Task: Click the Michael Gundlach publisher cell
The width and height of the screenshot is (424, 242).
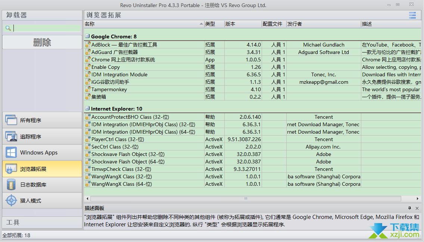Action: 324,45
